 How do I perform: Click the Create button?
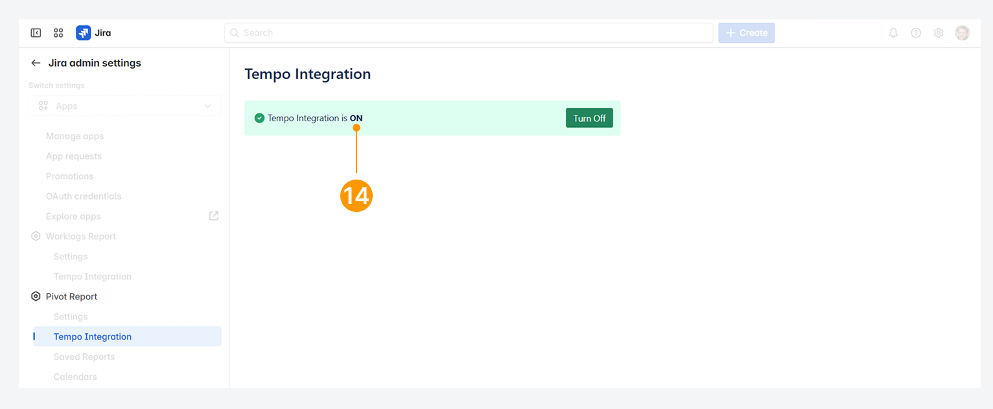click(747, 33)
